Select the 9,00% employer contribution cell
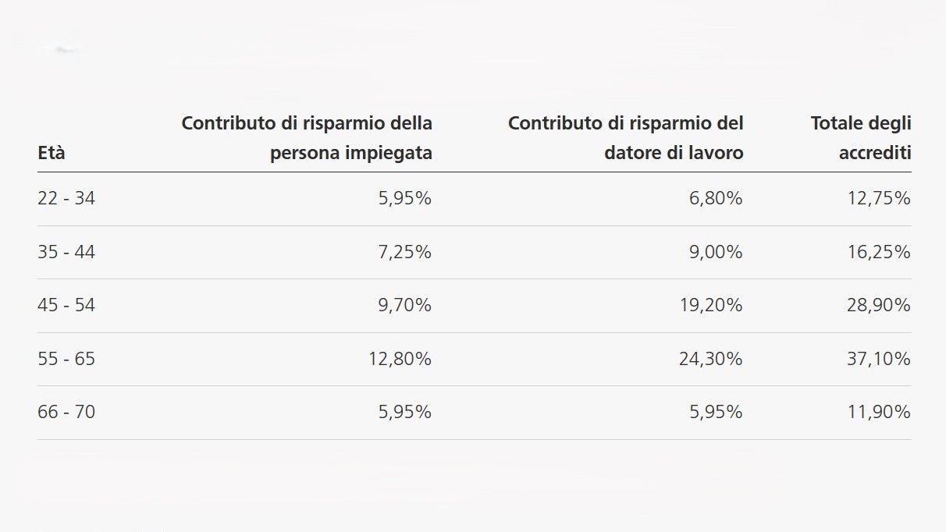The width and height of the screenshot is (946, 532). pyautogui.click(x=716, y=253)
